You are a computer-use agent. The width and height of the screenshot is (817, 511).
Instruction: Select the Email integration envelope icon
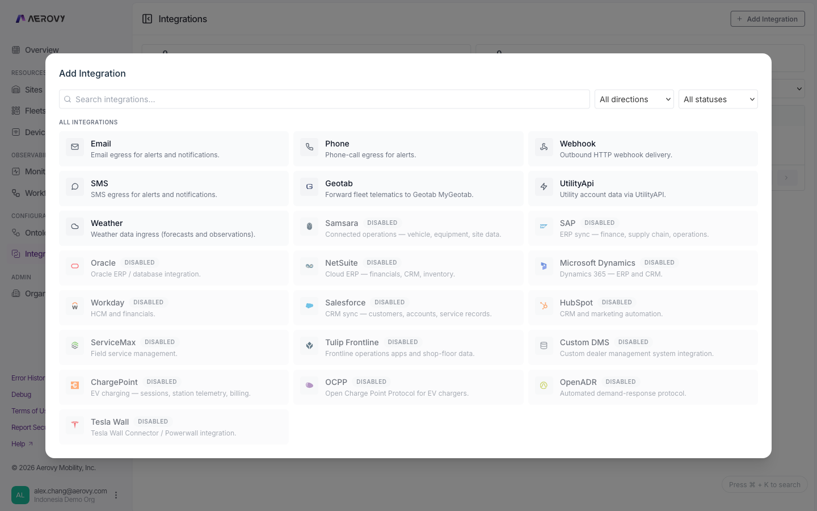[x=75, y=147]
